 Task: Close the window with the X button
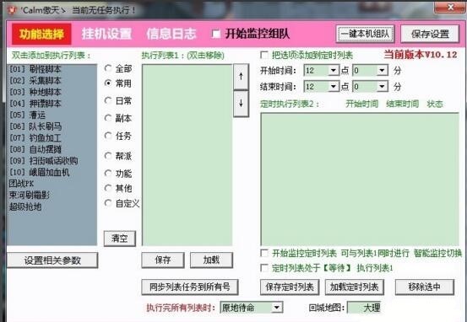pyautogui.click(x=449, y=8)
